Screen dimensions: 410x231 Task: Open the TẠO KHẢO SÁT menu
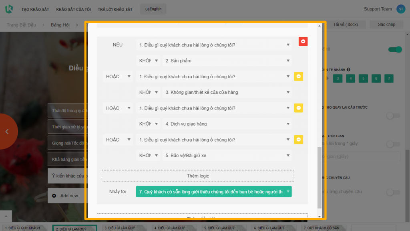(35, 10)
